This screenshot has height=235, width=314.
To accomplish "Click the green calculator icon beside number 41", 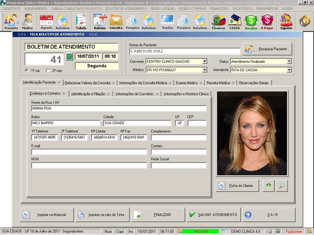I will pos(69,56).
